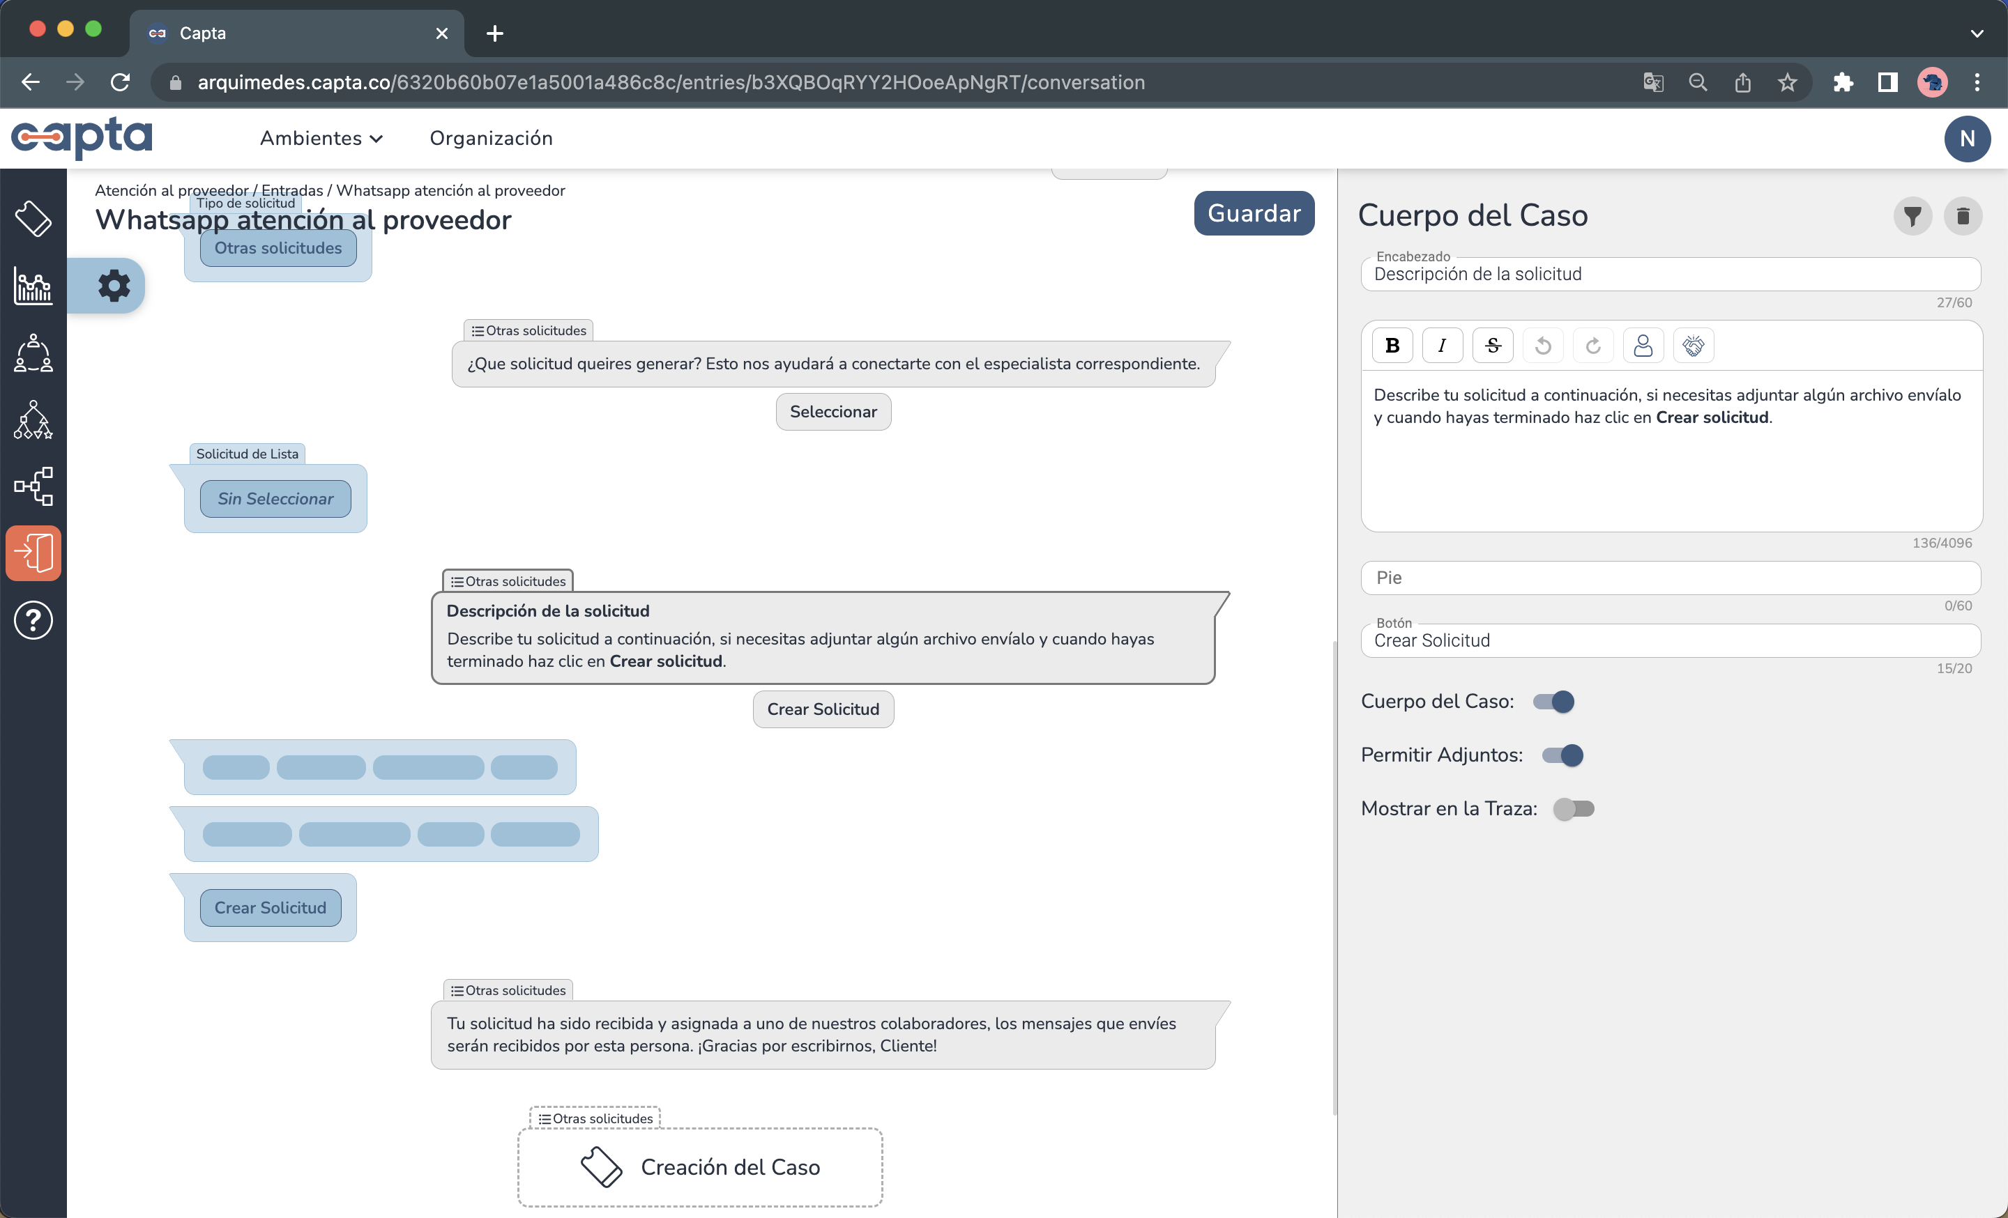Screen dimensions: 2008x1218
Task: Go to the Organización menu
Action: (x=491, y=139)
